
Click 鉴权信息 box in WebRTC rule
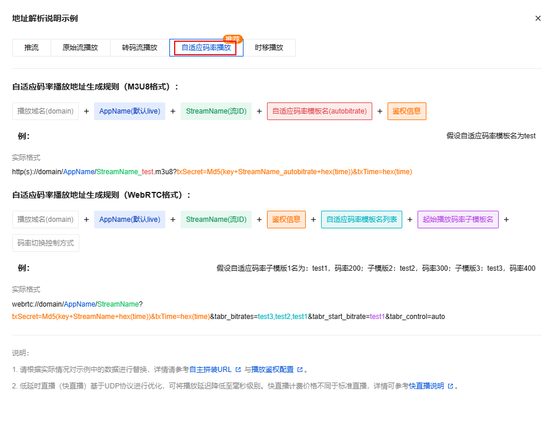tap(286, 220)
